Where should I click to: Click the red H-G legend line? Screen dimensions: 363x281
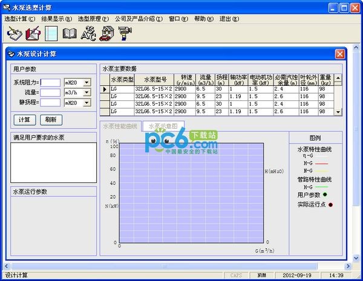[321, 164]
